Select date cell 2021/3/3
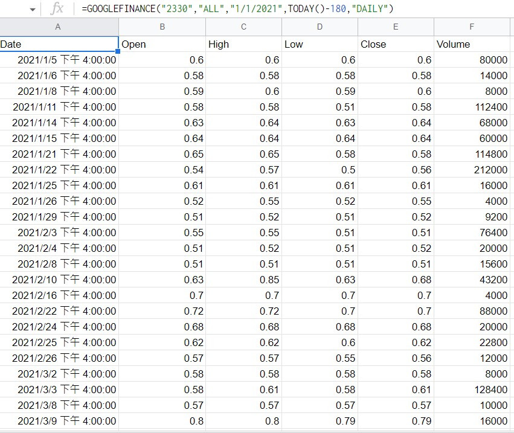Screen dimensions: 514x433 (x=59, y=390)
